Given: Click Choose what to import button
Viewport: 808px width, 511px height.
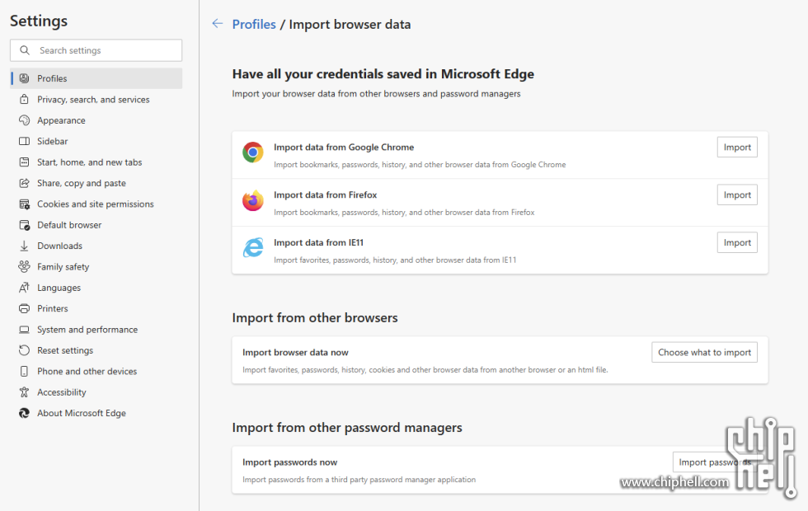Looking at the screenshot, I should [704, 353].
